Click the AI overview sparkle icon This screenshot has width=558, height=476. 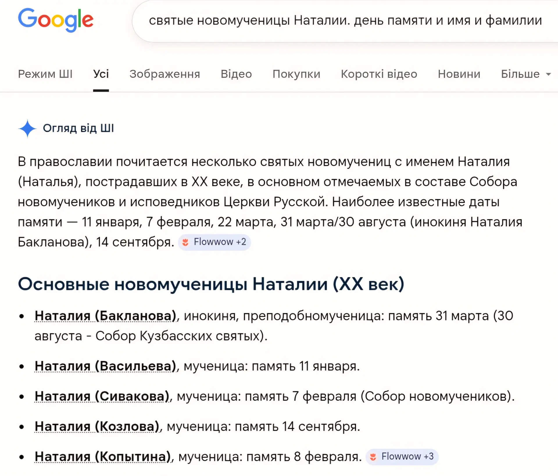[x=27, y=128]
